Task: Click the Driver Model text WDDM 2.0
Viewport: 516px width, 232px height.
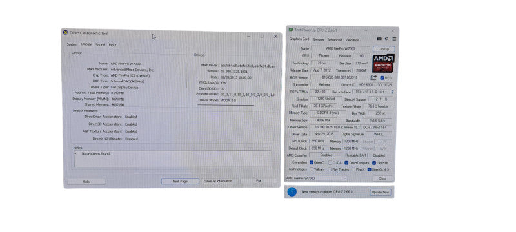Action: 228,100
